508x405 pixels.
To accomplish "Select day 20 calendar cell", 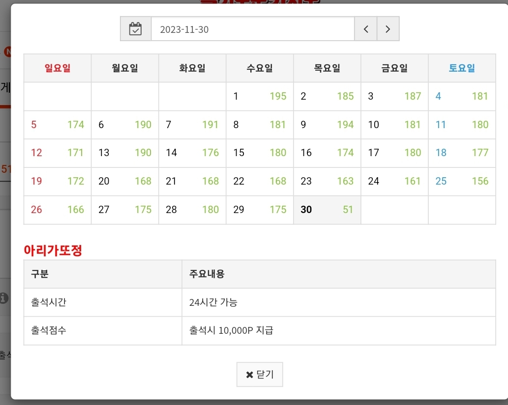I will click(125, 182).
